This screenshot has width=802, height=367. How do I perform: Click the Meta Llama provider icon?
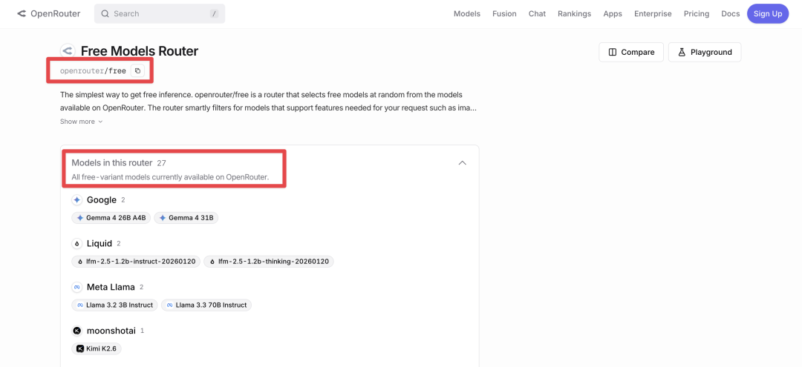76,288
